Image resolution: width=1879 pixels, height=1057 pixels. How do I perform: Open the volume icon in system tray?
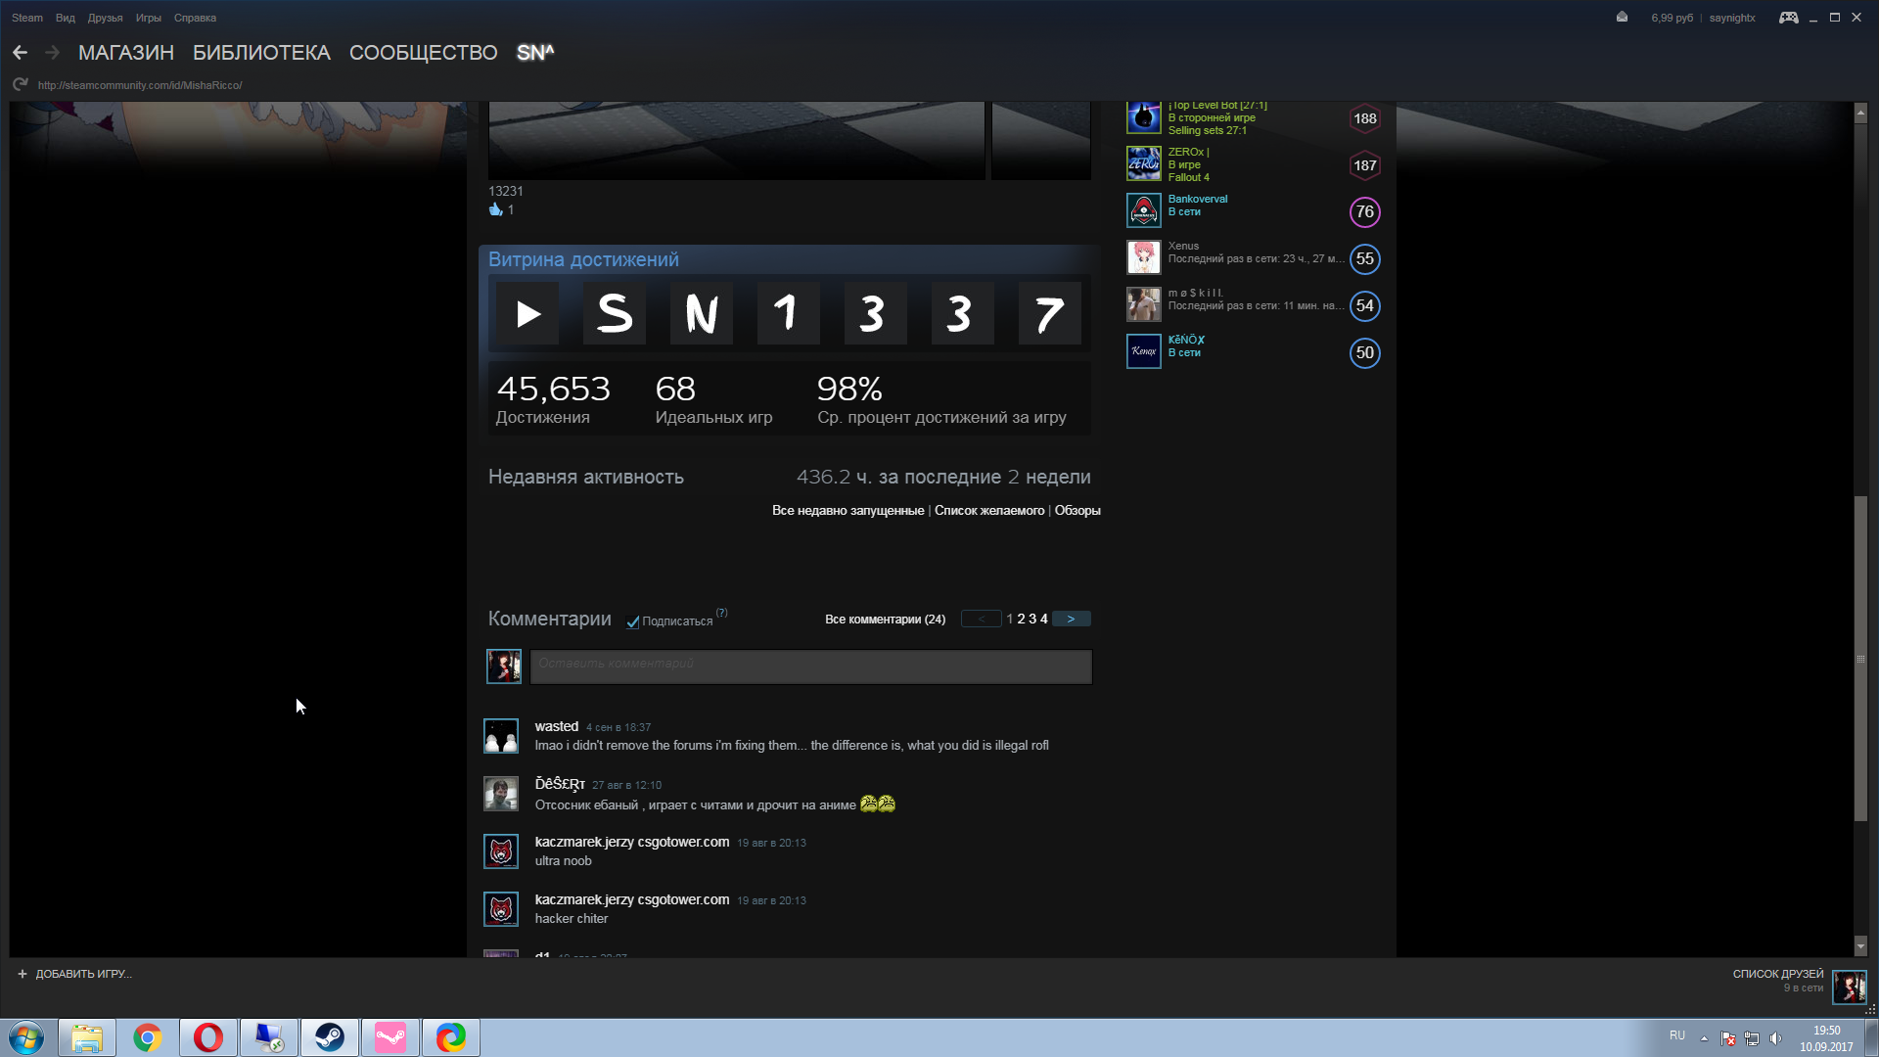[1775, 1038]
